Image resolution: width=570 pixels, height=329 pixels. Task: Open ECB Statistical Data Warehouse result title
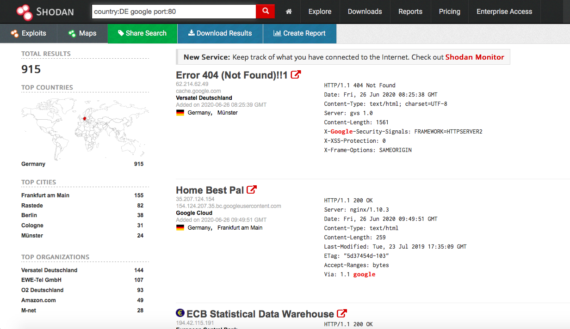260,314
